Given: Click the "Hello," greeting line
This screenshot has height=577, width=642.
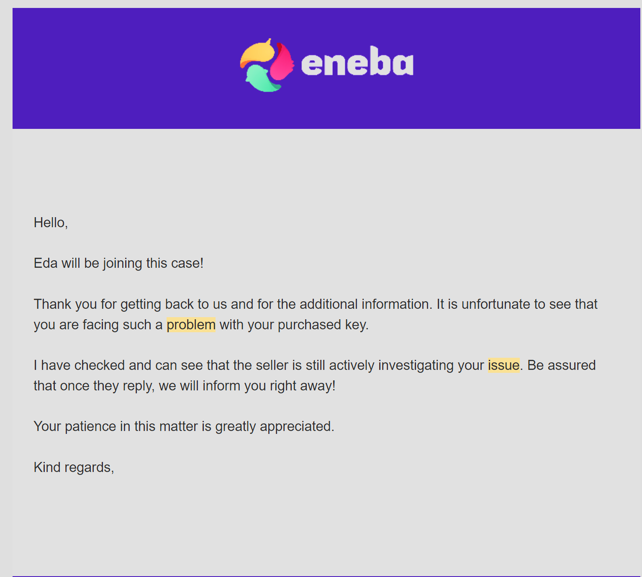Looking at the screenshot, I should point(51,223).
